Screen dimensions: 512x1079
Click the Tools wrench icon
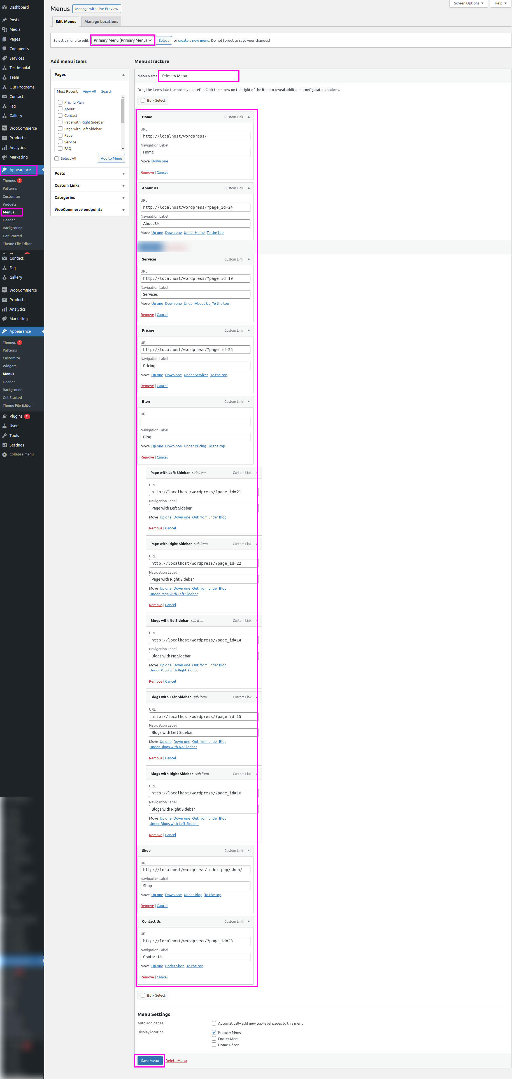click(x=4, y=436)
